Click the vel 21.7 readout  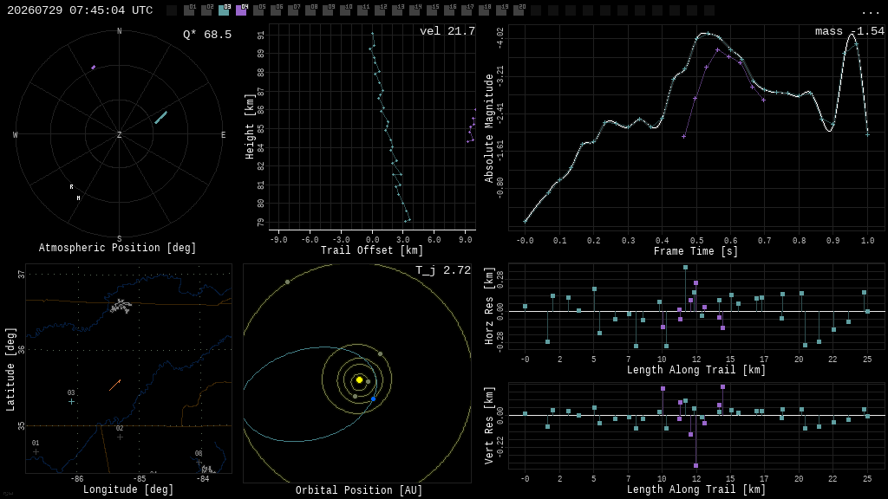click(447, 31)
